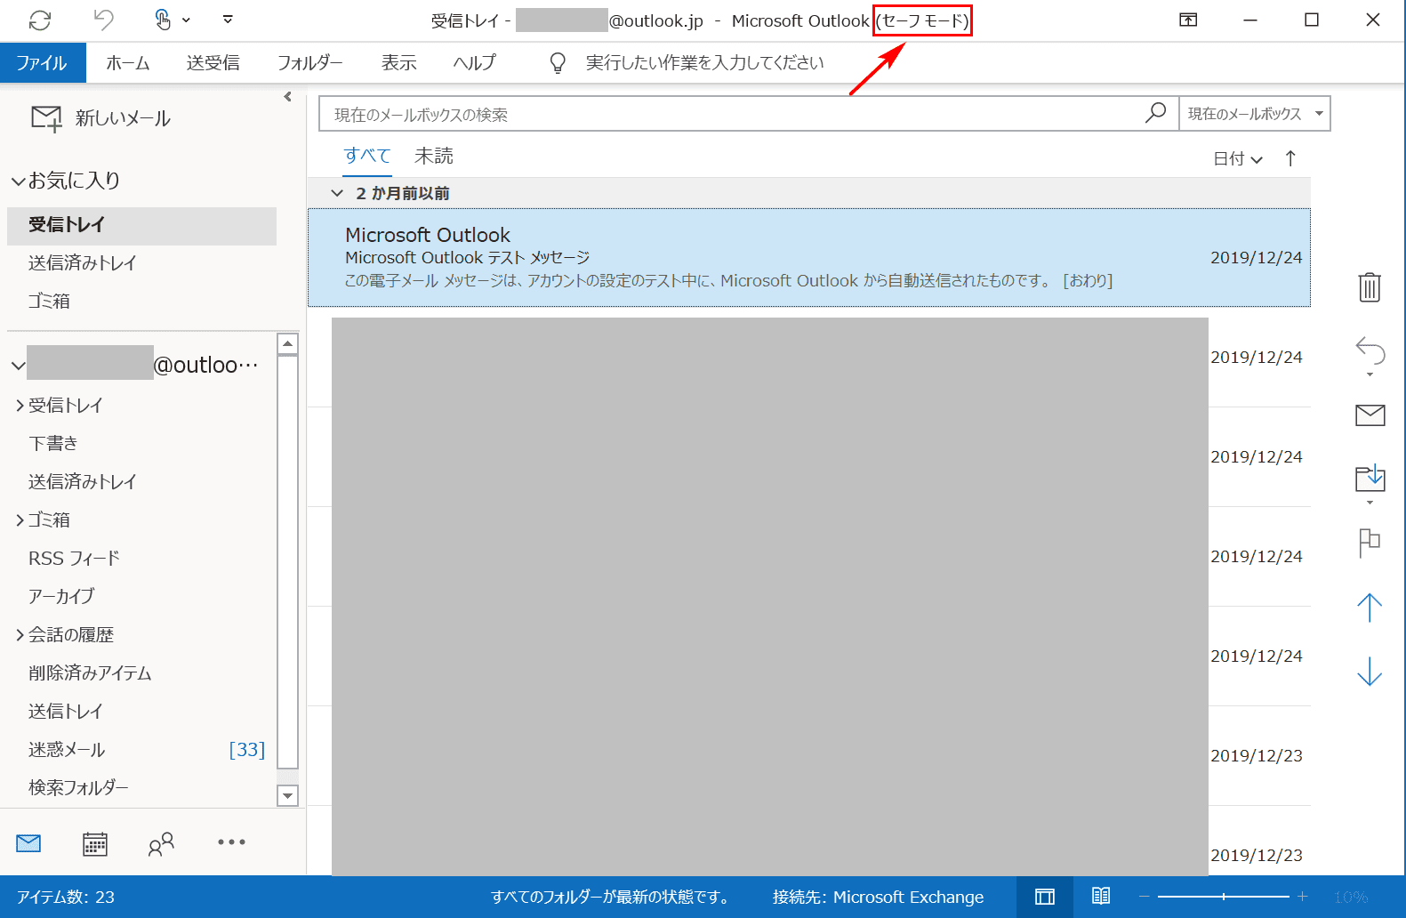Reverse sort order arrow
This screenshot has height=918, width=1406.
[1290, 158]
